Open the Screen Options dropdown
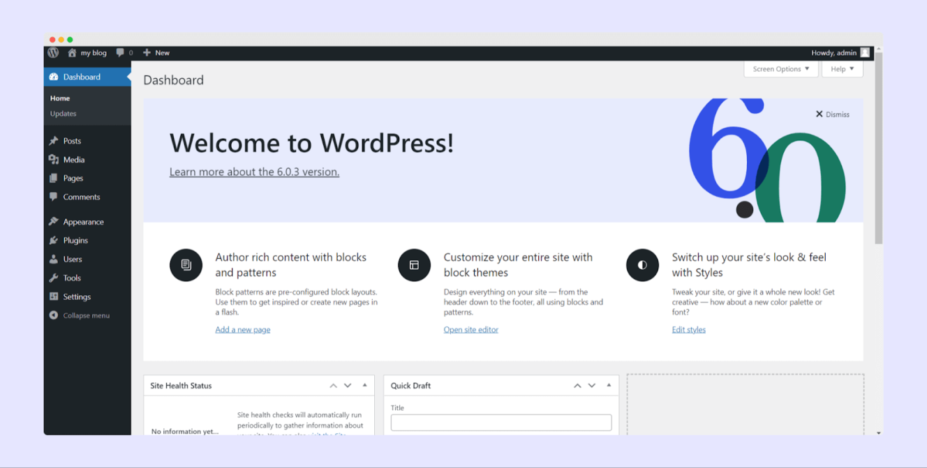The height and width of the screenshot is (468, 927). click(781, 69)
